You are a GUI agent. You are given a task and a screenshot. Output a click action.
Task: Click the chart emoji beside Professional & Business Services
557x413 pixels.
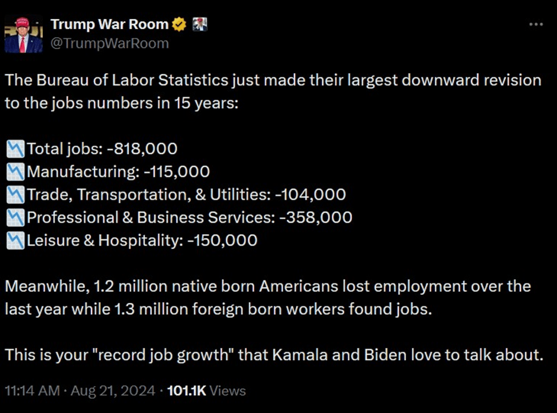(15, 217)
